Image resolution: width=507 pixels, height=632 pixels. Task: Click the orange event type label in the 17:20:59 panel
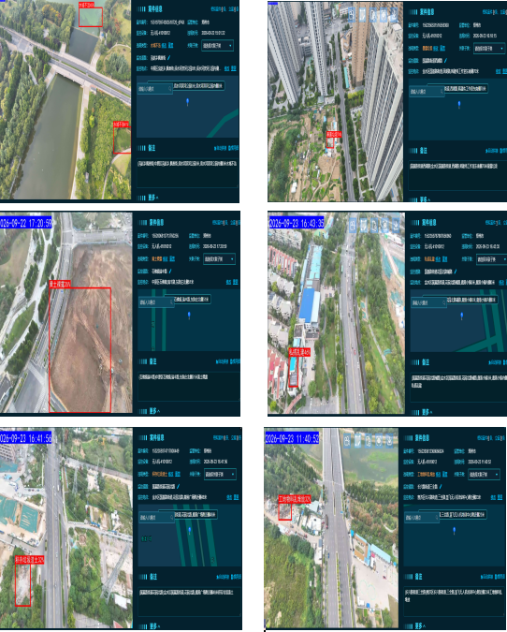157,258
